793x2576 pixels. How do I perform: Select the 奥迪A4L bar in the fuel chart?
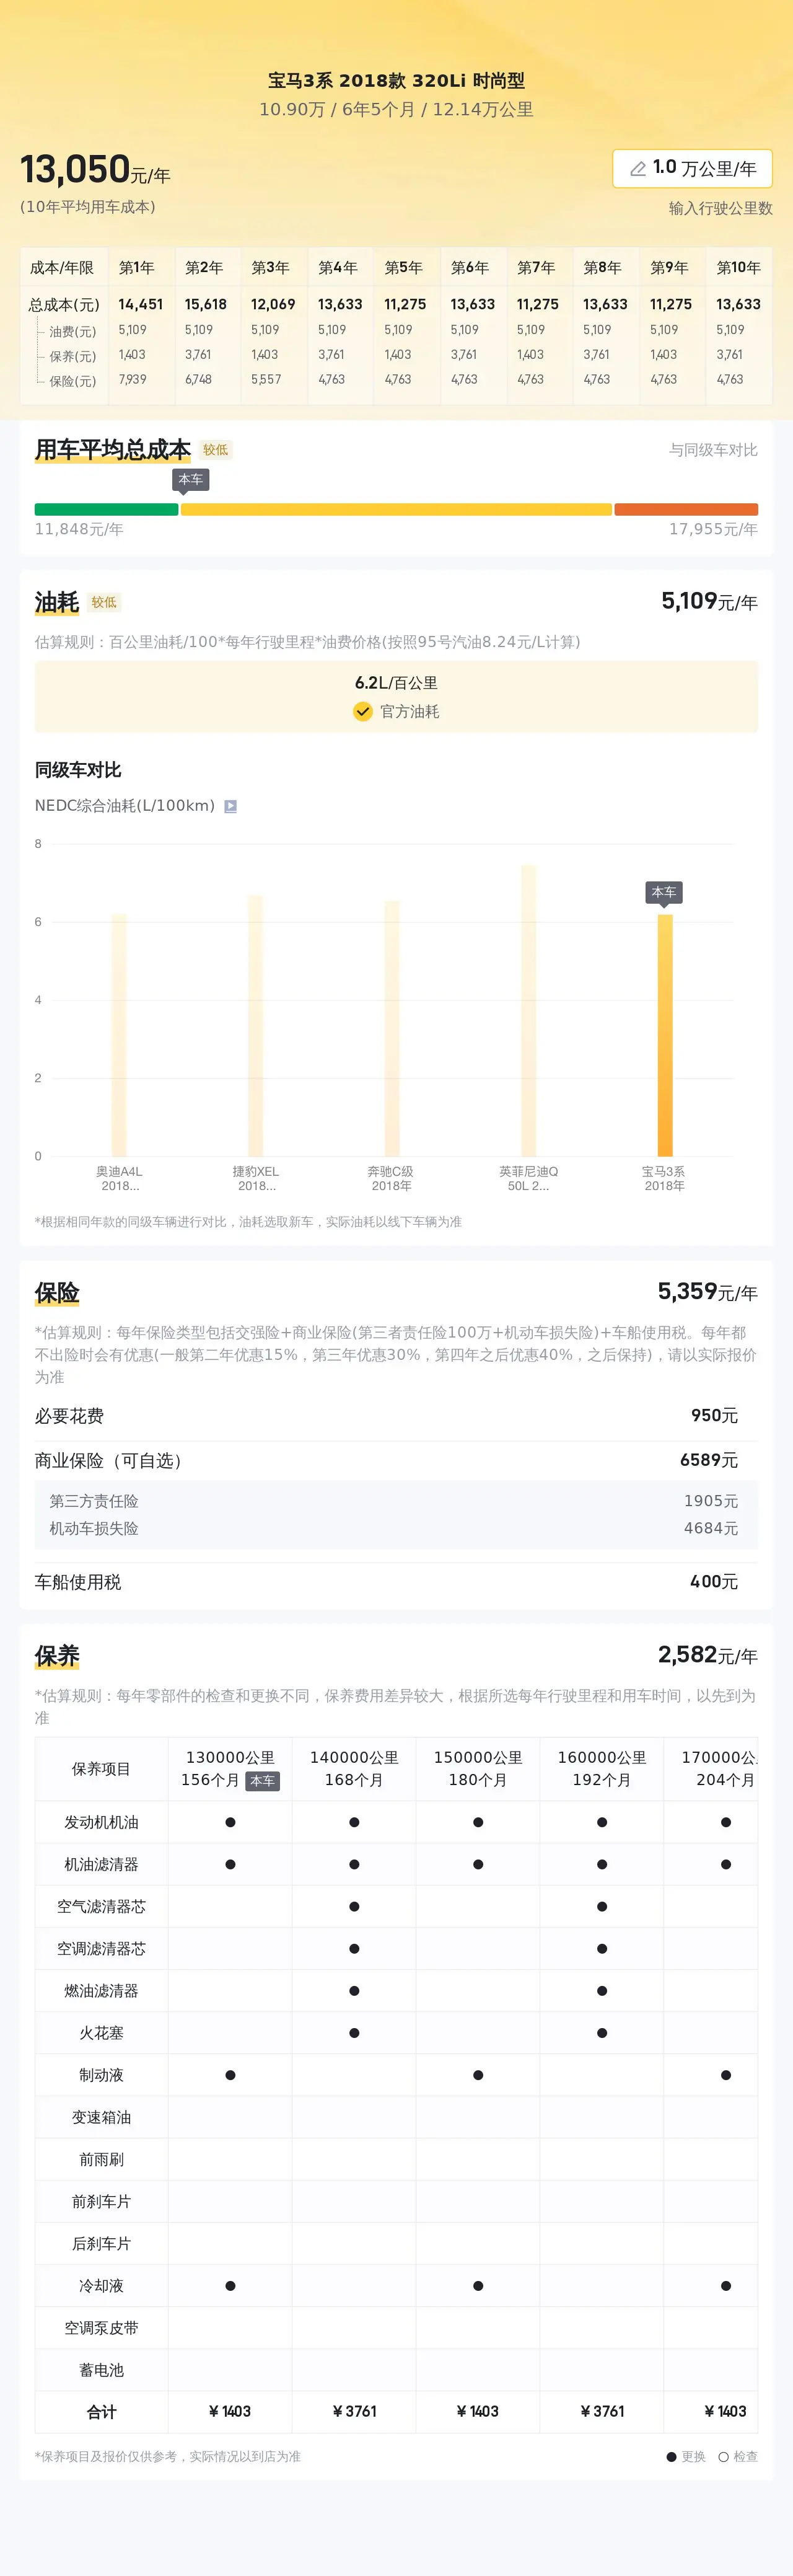coord(119,1034)
